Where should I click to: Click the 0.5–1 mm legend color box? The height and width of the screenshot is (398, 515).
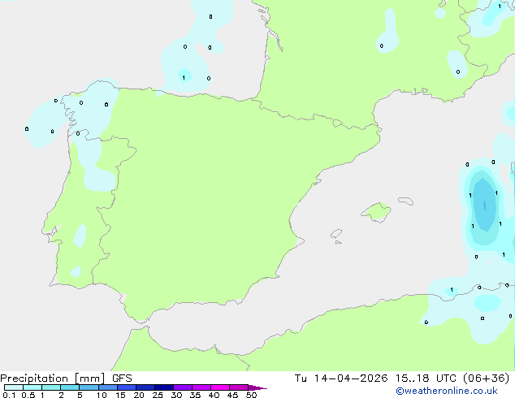(x=32, y=387)
